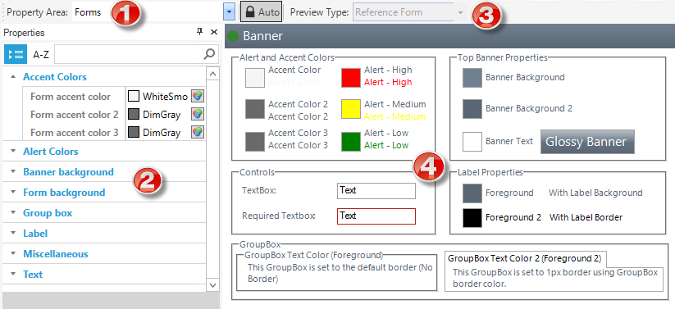Click the red Alert - High swatch
Screen dimensions: 675x309
tap(351, 78)
